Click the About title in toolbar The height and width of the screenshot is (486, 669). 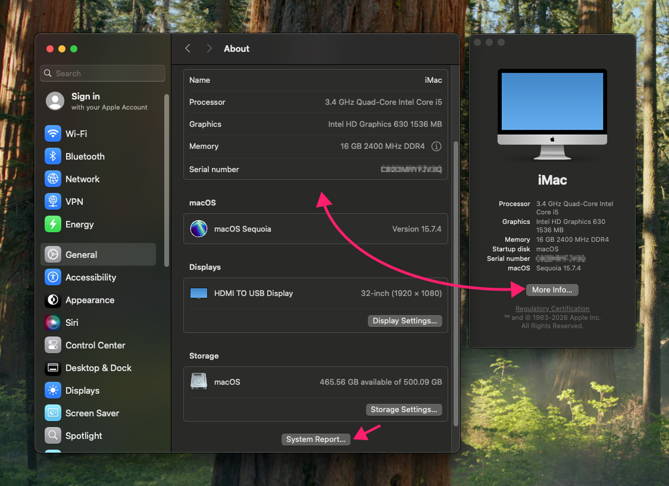click(x=237, y=49)
